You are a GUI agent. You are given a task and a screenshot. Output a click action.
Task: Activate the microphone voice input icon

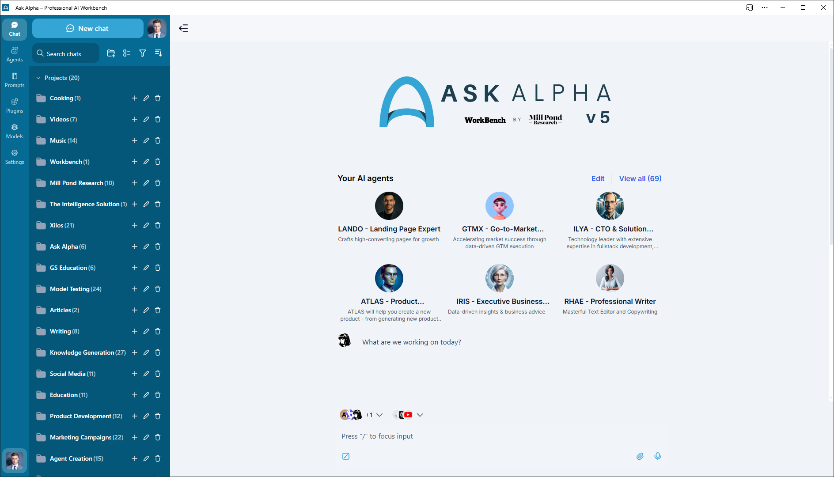click(658, 456)
